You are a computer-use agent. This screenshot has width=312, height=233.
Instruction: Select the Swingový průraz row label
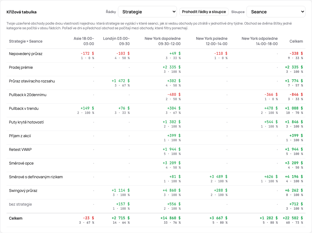[23, 191]
